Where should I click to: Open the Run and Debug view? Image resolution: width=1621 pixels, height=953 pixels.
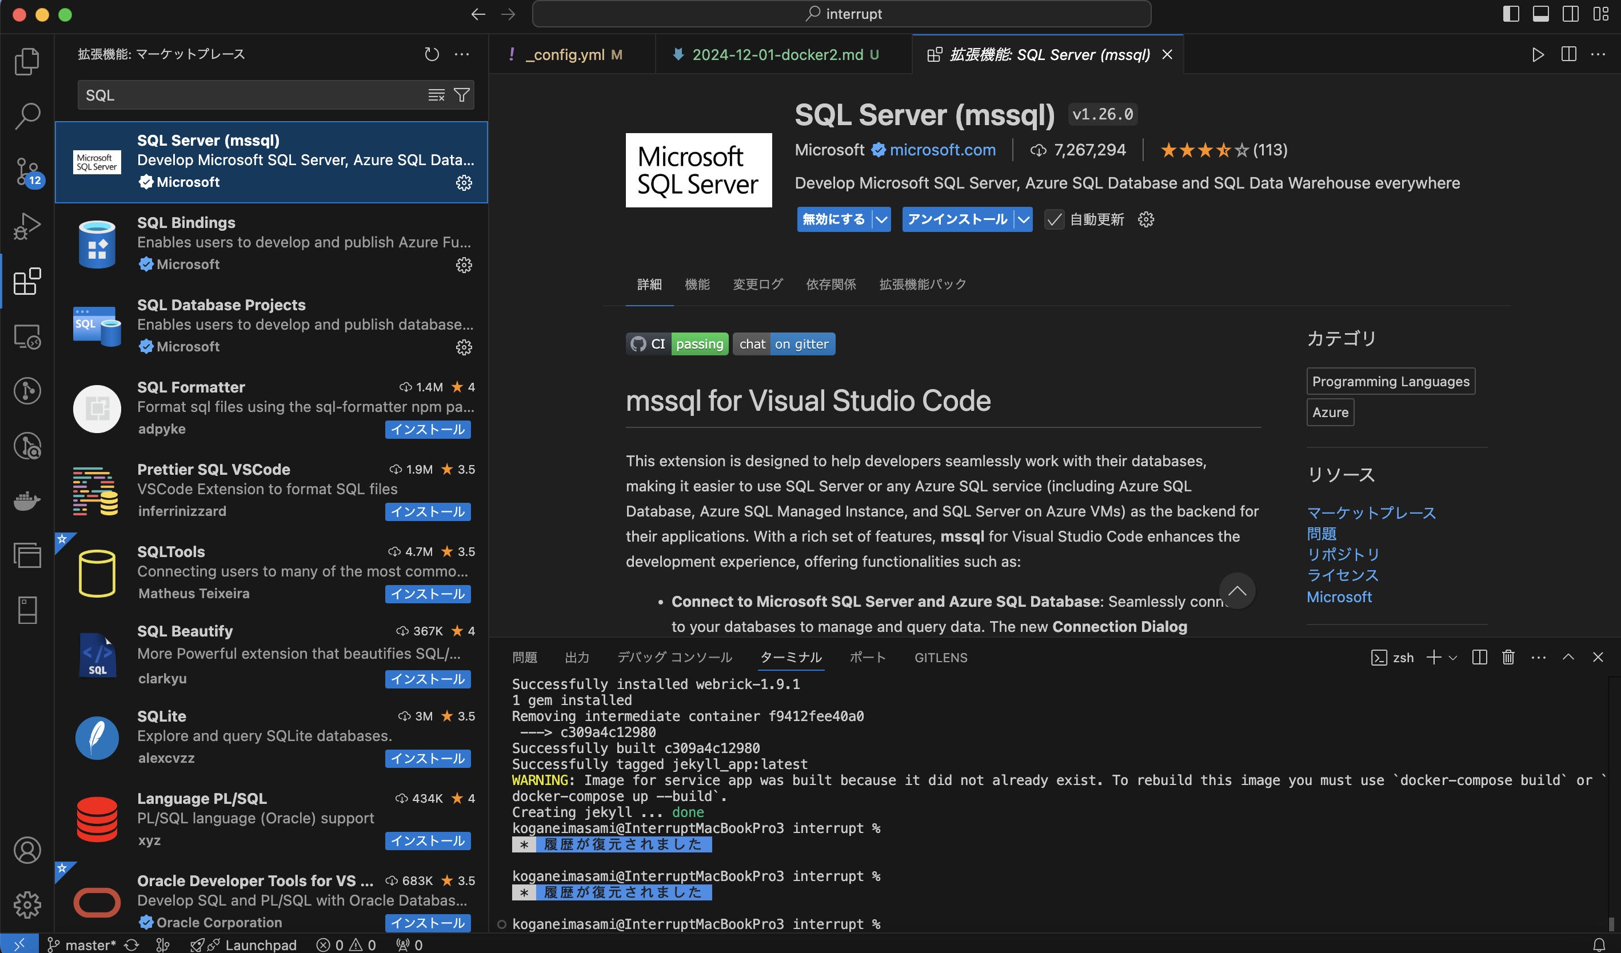click(x=27, y=226)
